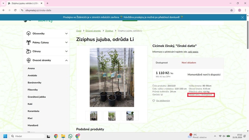Reload the page
Image resolution: width=249 pixels, height=140 pixels.
click(15, 10)
